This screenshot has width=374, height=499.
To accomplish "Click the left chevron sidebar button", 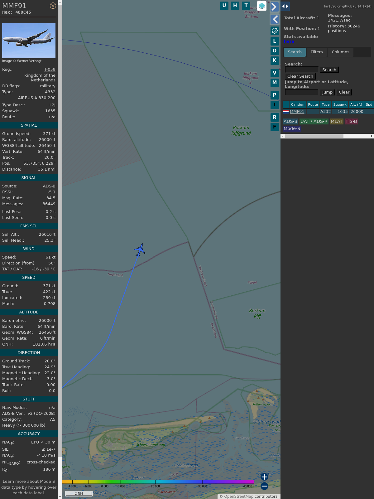I will [274, 19].
